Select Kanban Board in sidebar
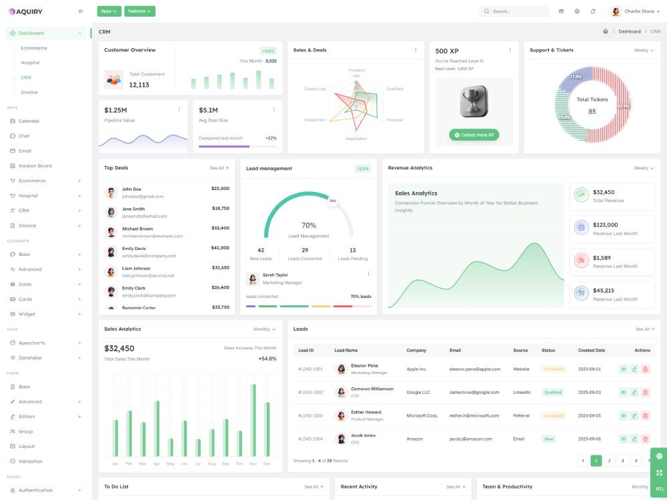Image resolution: width=667 pixels, height=500 pixels. click(35, 166)
